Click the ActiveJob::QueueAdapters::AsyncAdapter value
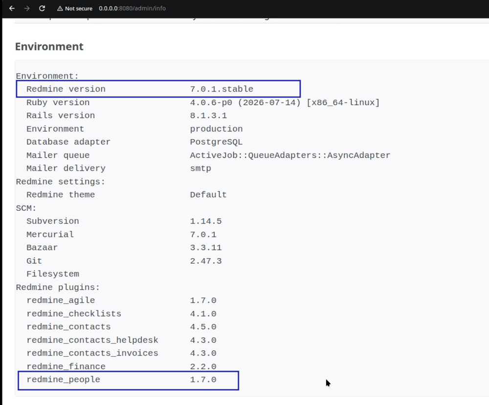This screenshot has width=489, height=405. point(290,156)
